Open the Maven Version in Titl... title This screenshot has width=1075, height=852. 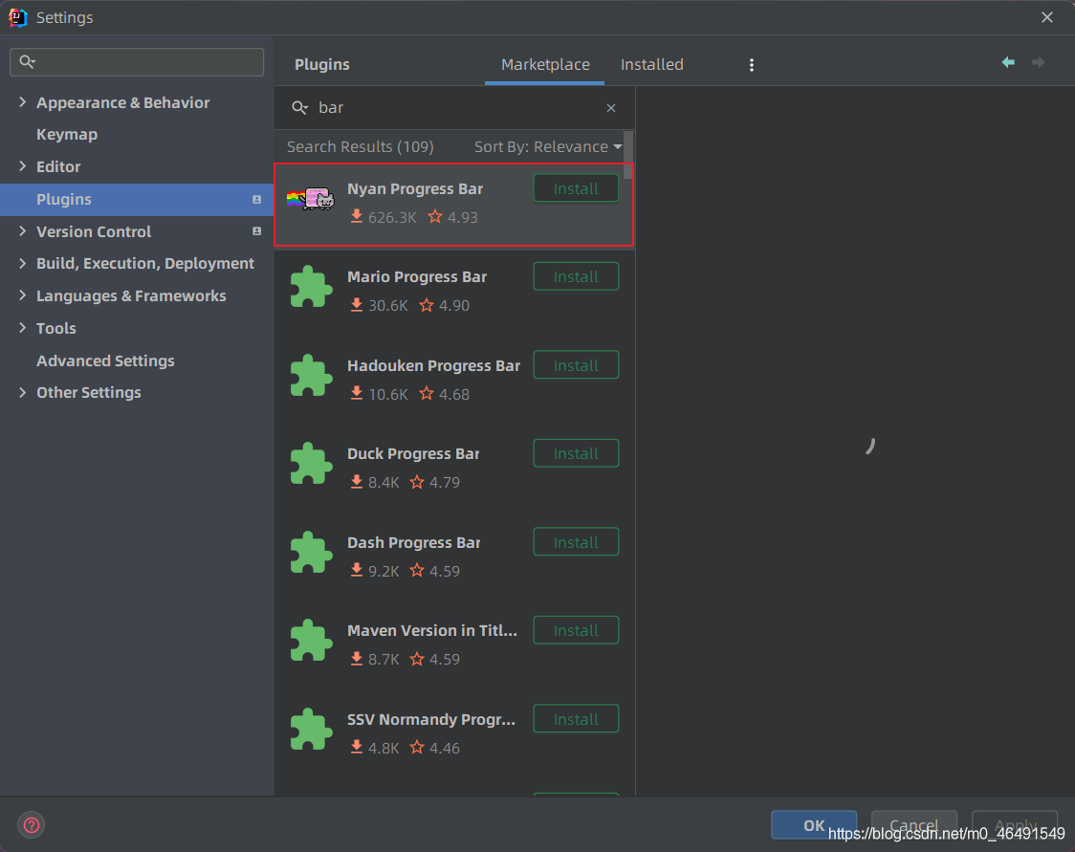click(x=432, y=630)
